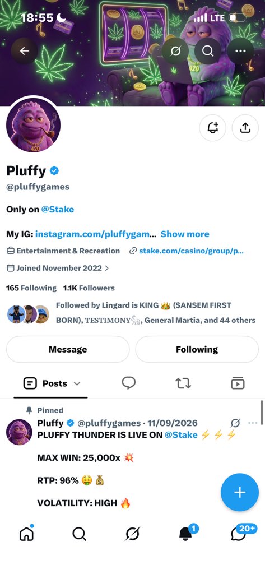Click the vertical scrollbar beside posts
The width and height of the screenshot is (265, 574).
coord(262,412)
